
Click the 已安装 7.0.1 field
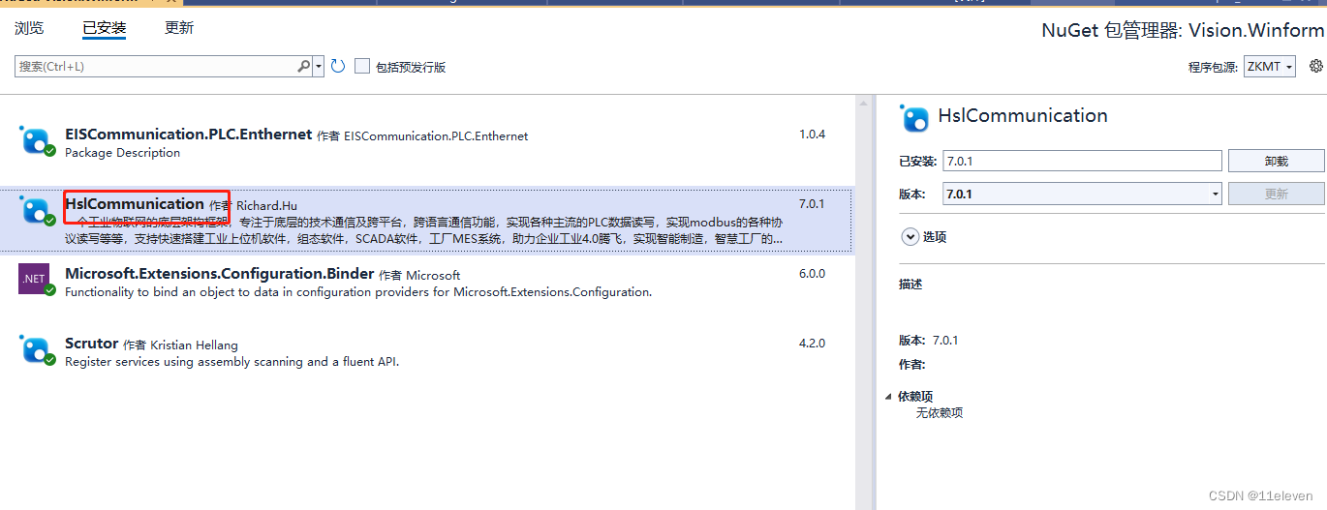[x=1082, y=161]
